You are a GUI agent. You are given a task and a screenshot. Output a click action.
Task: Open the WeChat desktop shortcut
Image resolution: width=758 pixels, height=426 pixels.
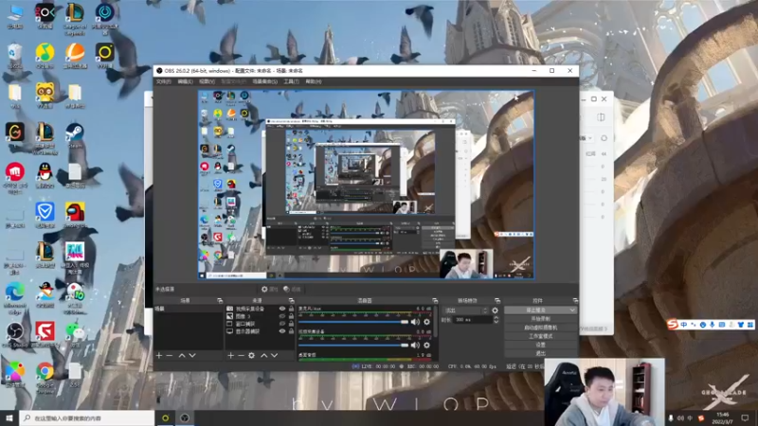75,334
